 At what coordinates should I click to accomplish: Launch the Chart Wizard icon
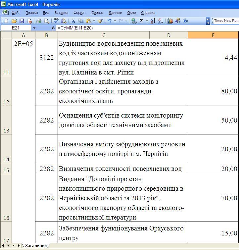tap(170, 21)
